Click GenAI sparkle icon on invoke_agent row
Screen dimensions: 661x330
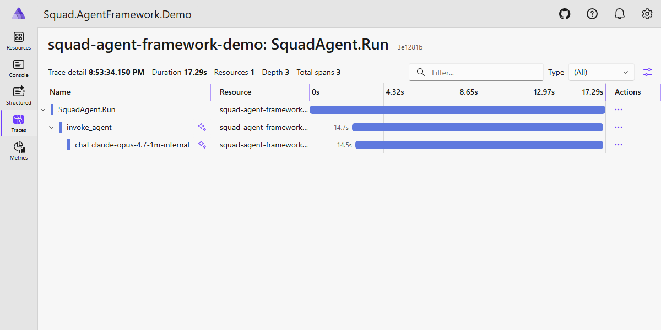coord(202,127)
